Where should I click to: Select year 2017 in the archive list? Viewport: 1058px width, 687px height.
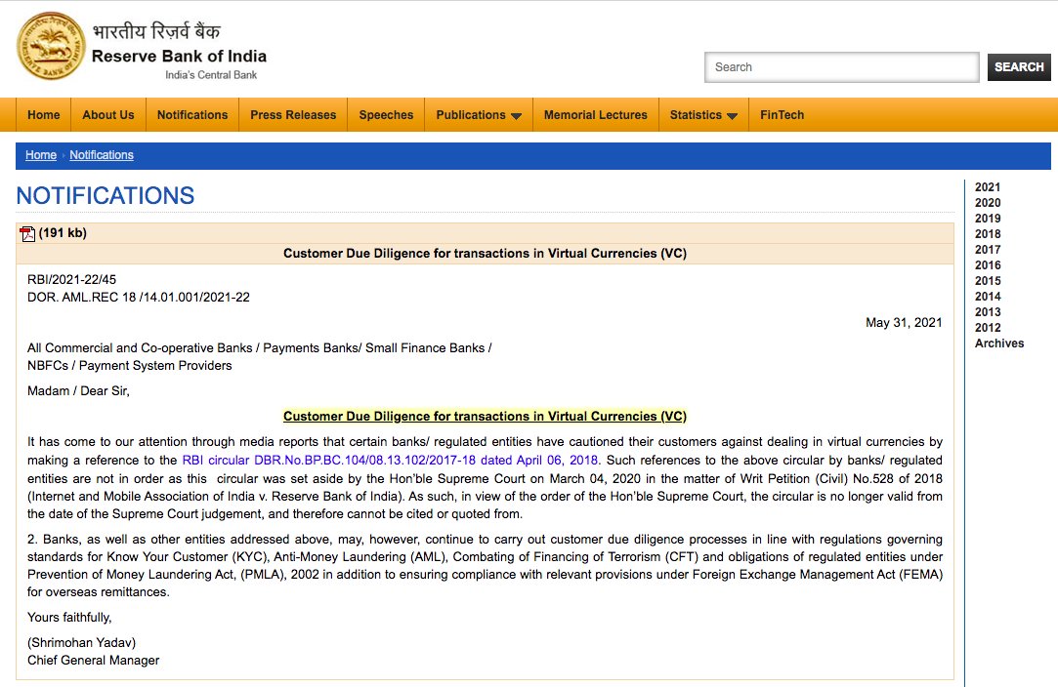point(987,250)
